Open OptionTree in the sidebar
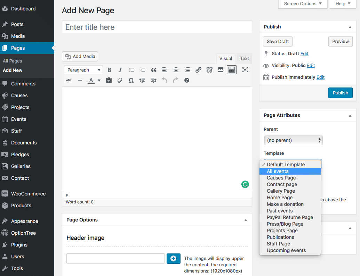Screen dimensions: 360x276 [x=27, y=233]
